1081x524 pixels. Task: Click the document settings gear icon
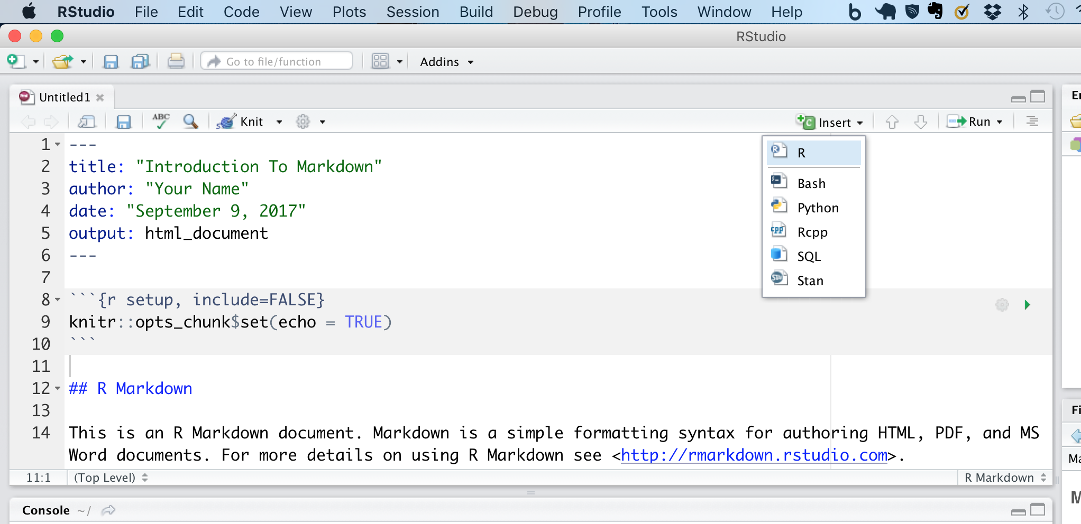(303, 121)
